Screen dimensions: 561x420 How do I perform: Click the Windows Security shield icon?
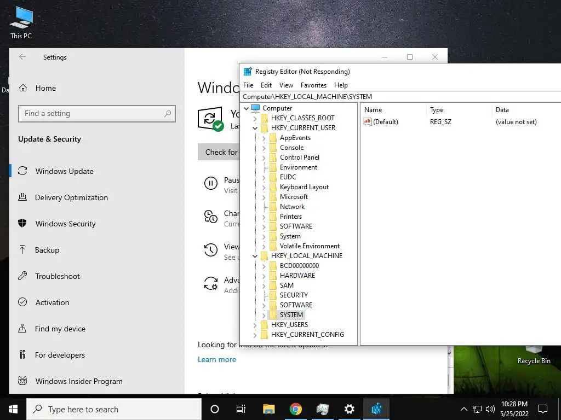[22, 223]
